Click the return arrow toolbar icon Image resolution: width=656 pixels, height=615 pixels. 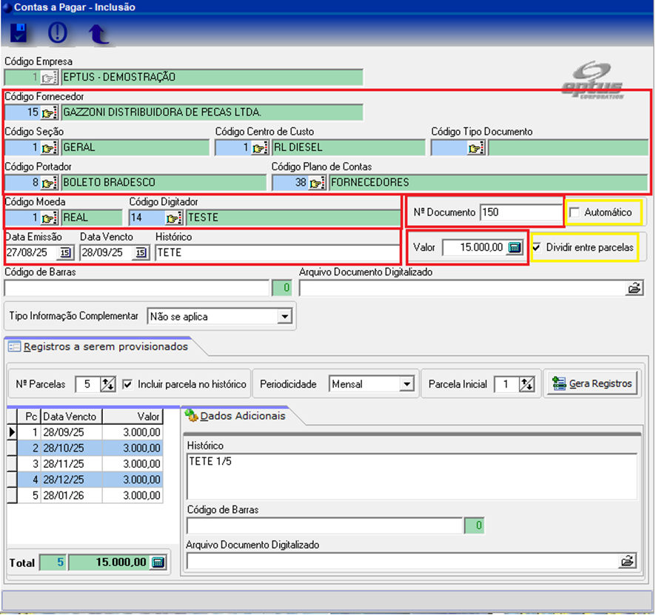(x=97, y=33)
